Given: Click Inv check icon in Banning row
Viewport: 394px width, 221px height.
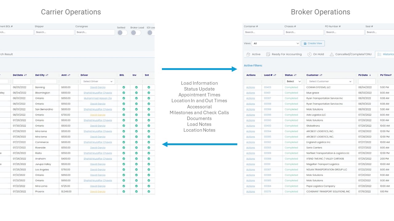Looking at the screenshot, I should point(136,87).
